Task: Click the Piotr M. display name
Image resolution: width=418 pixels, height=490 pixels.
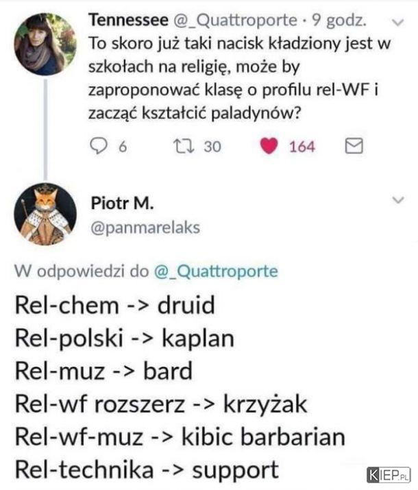Action: pos(122,203)
